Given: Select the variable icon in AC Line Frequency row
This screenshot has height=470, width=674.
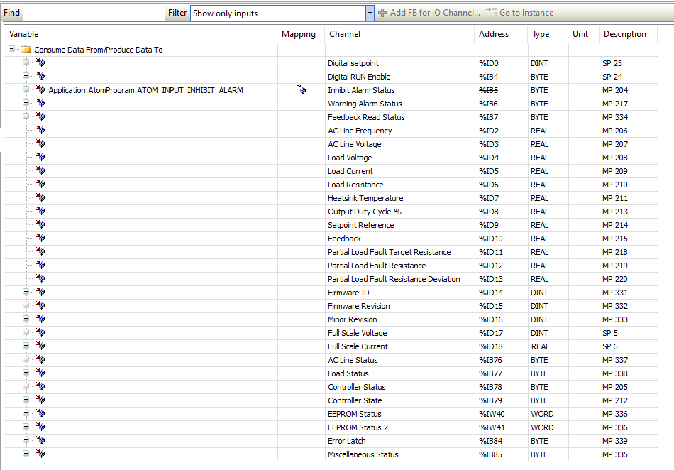Looking at the screenshot, I should [x=40, y=131].
